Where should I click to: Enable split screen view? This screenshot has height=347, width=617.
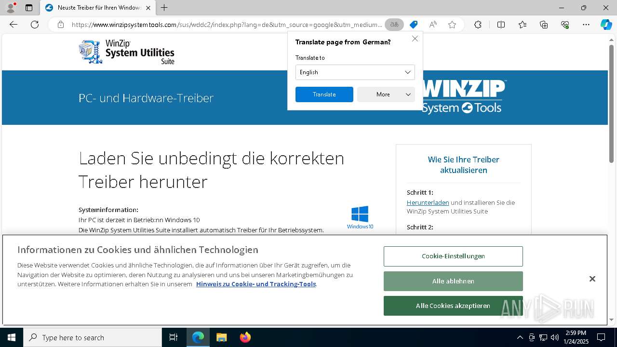coord(501,25)
